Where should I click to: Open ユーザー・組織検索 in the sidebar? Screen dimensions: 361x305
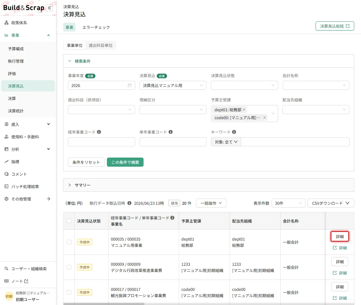click(x=28, y=269)
